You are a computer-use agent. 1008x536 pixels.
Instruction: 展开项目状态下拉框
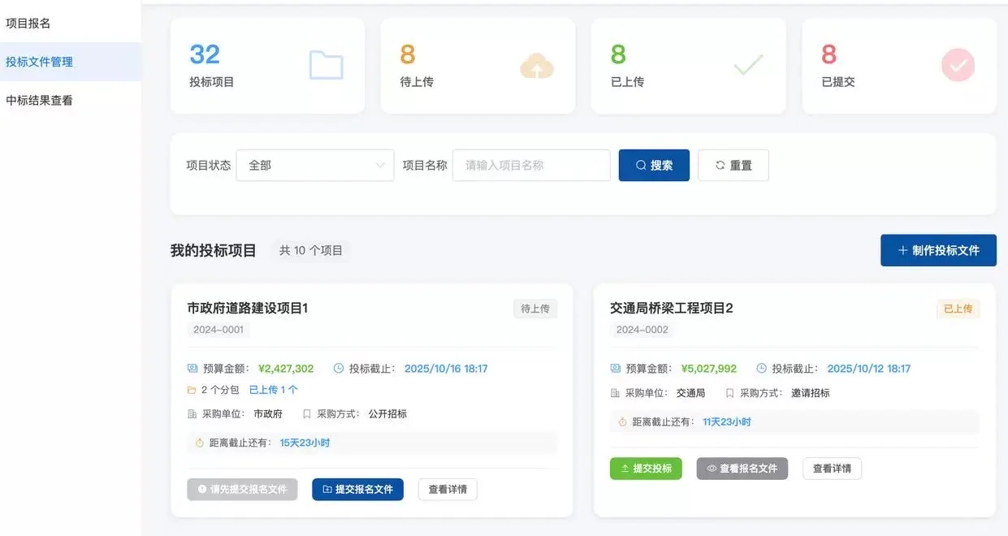coord(314,165)
